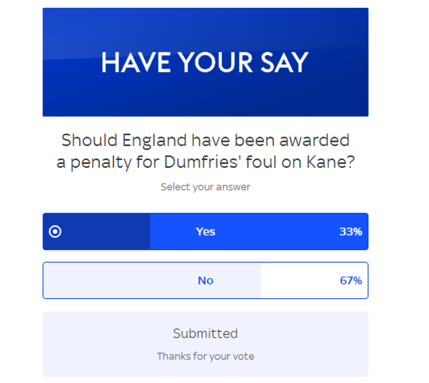Click the HAVE YOUR SAY banner heading
This screenshot has width=429, height=383.
[x=205, y=62]
